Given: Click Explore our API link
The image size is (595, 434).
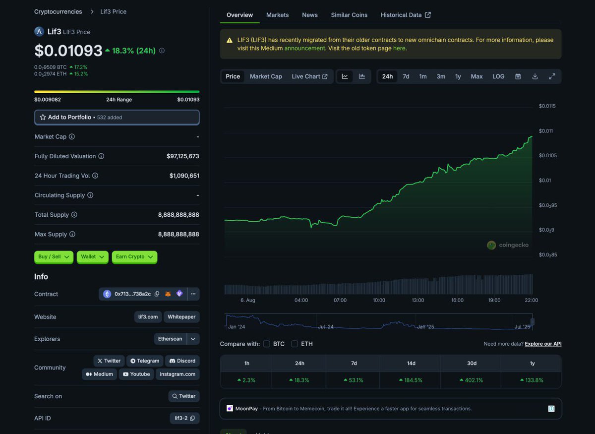Looking at the screenshot, I should coord(543,344).
